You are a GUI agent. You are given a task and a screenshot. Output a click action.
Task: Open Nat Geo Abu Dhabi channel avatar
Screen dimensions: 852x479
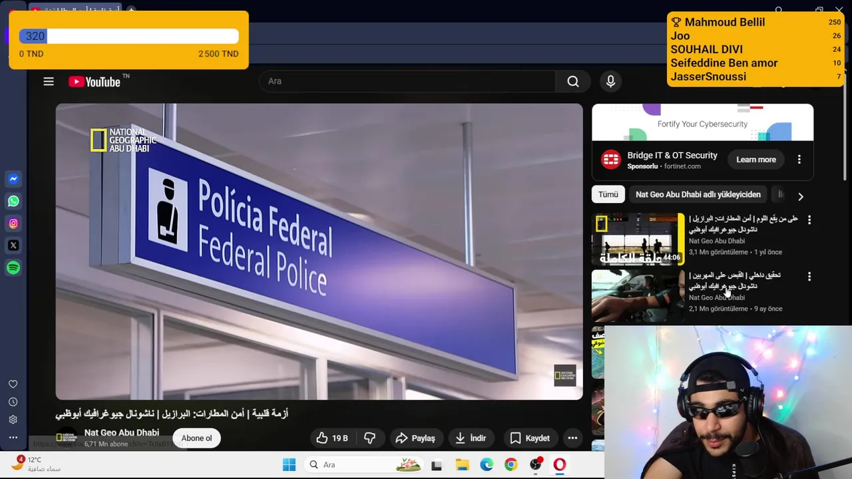(x=67, y=438)
